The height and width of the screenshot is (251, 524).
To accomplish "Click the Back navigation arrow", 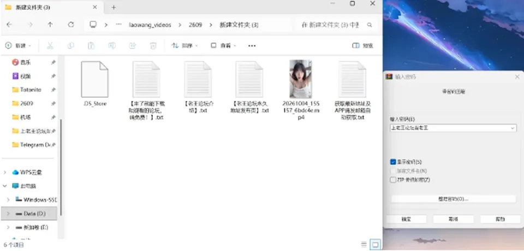I will point(9,25).
